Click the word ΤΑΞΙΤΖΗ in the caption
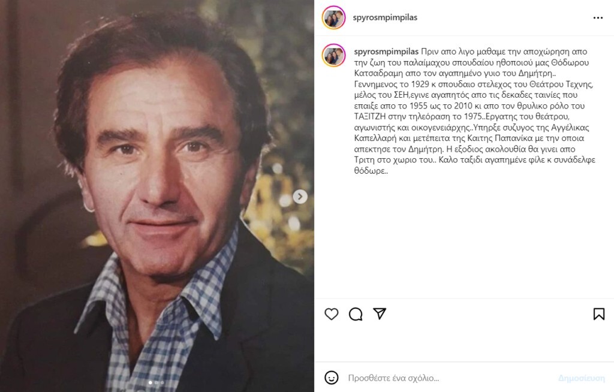Screen dimensions: 614x392 click(x=370, y=117)
